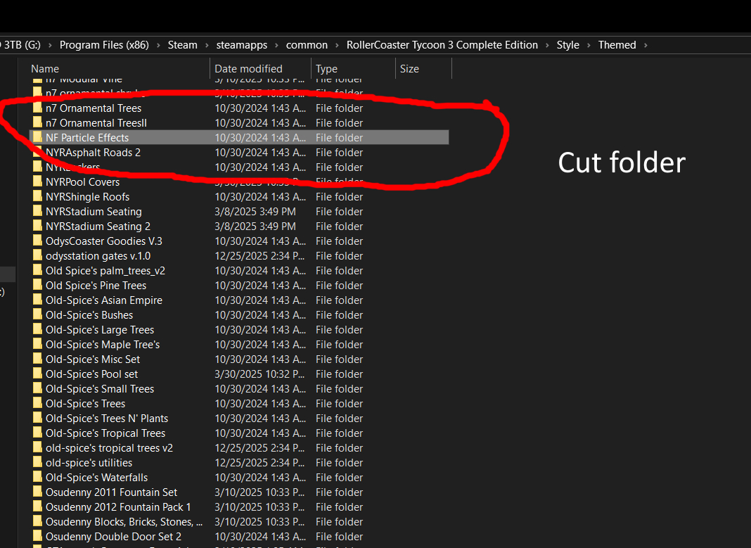
Task: Click OdysCoaster Goodies V.3 folder icon
Action: tap(37, 241)
